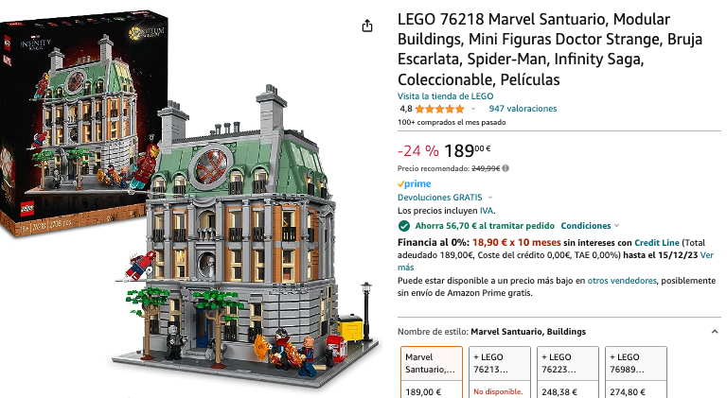Screen dimensions: 727x398
Task: Click the green checkmark savings icon
Action: pos(404,226)
